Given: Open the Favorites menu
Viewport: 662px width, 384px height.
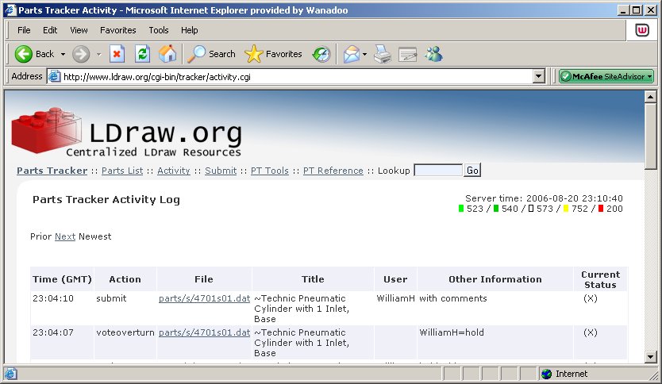Looking at the screenshot, I should pyautogui.click(x=117, y=30).
